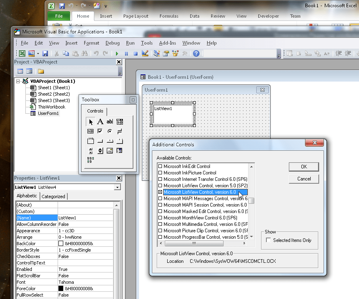This screenshot has width=359, height=299.
Task: Expand Standard toolbar options arrow
Action: tap(279, 55)
